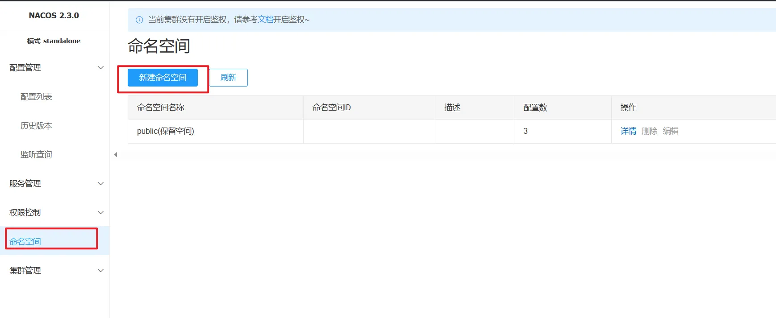Click the info icon in the notice banner
Screen dimensions: 776x318
click(139, 20)
